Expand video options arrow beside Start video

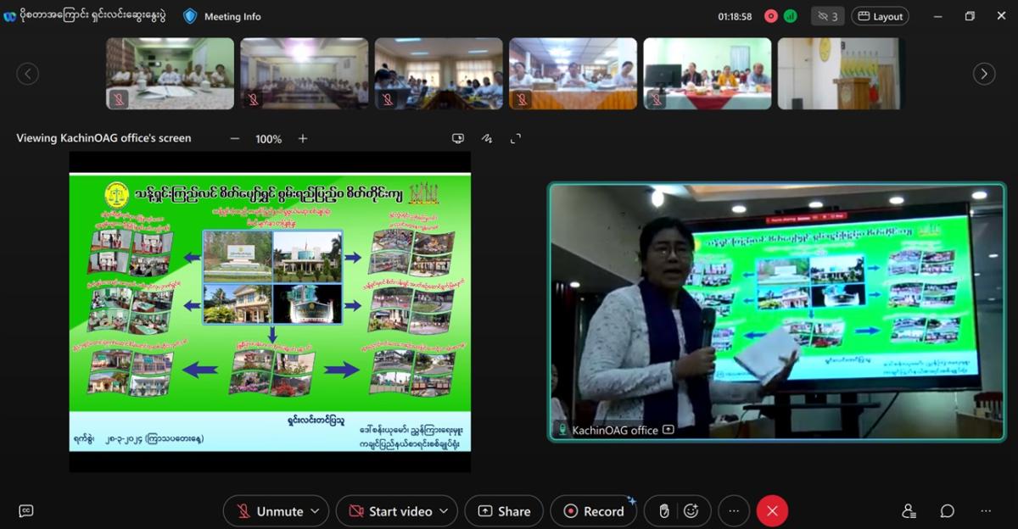click(444, 511)
